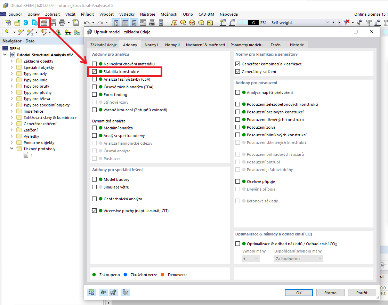Select Imperfekce folder in navigator

[x=33, y=111]
